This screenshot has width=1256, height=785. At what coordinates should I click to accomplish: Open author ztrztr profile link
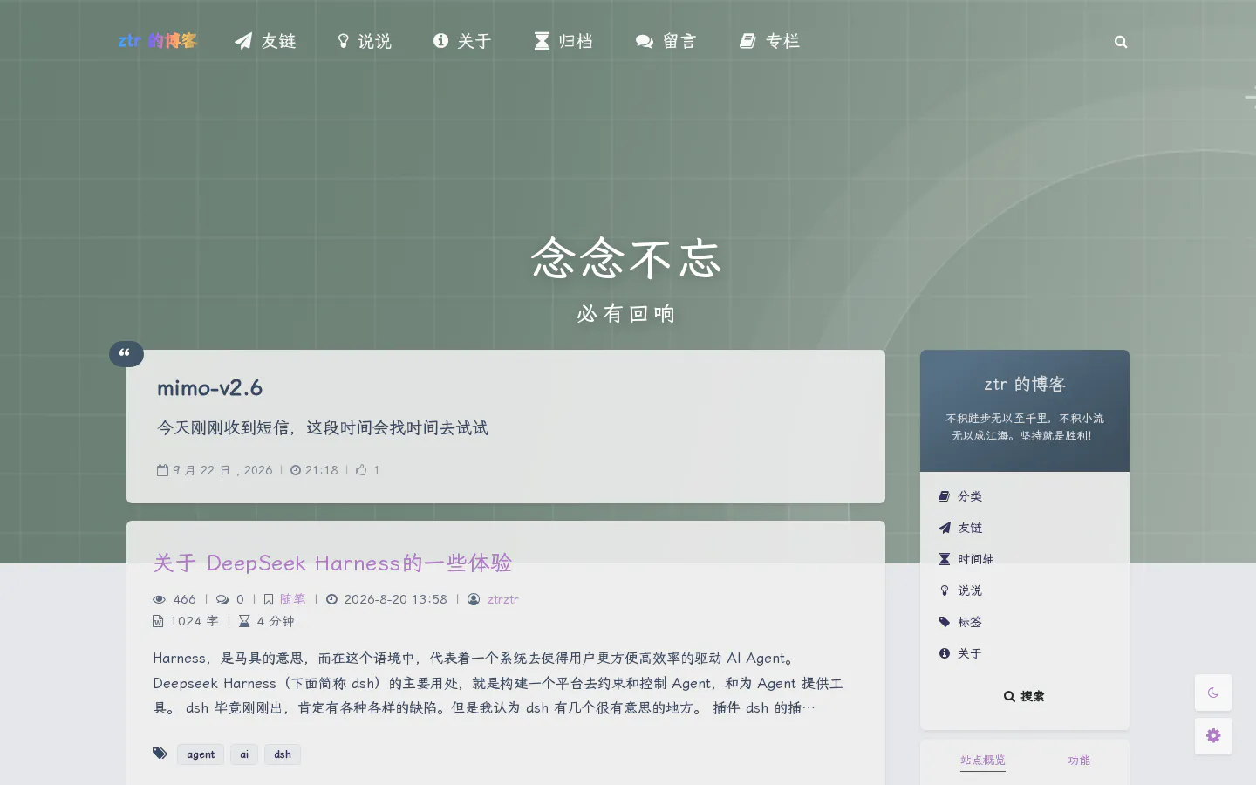[503, 599]
